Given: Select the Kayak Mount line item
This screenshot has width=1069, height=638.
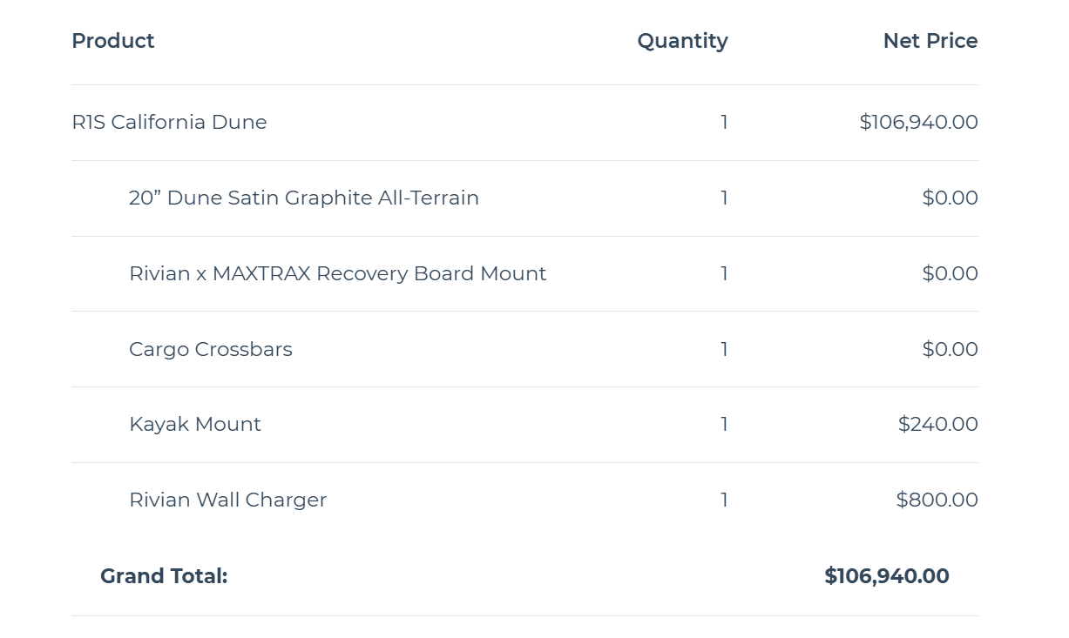Looking at the screenshot, I should click(x=194, y=424).
